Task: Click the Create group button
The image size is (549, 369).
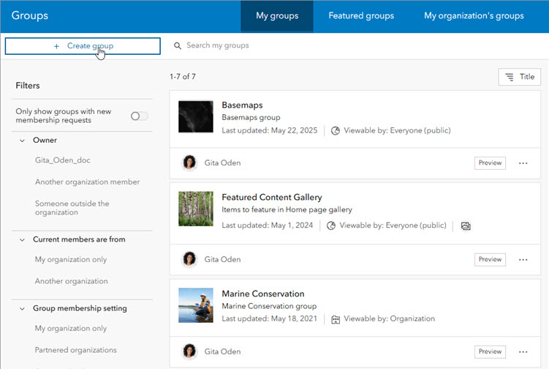Action: pos(83,46)
